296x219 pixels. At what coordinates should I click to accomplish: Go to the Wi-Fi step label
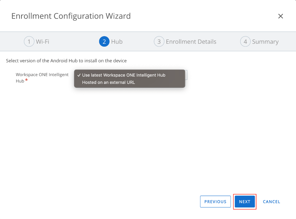click(43, 42)
